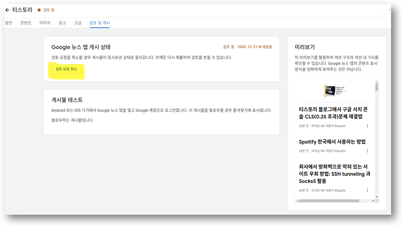402x226 pixels.
Task: Click the preview scrollbar down arrow
Action: coord(376,197)
